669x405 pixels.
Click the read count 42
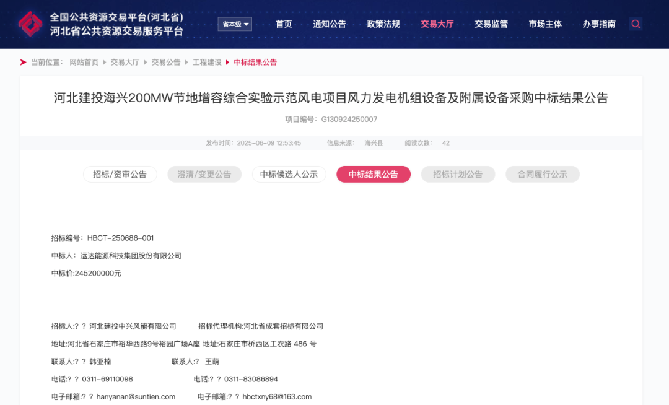[446, 143]
